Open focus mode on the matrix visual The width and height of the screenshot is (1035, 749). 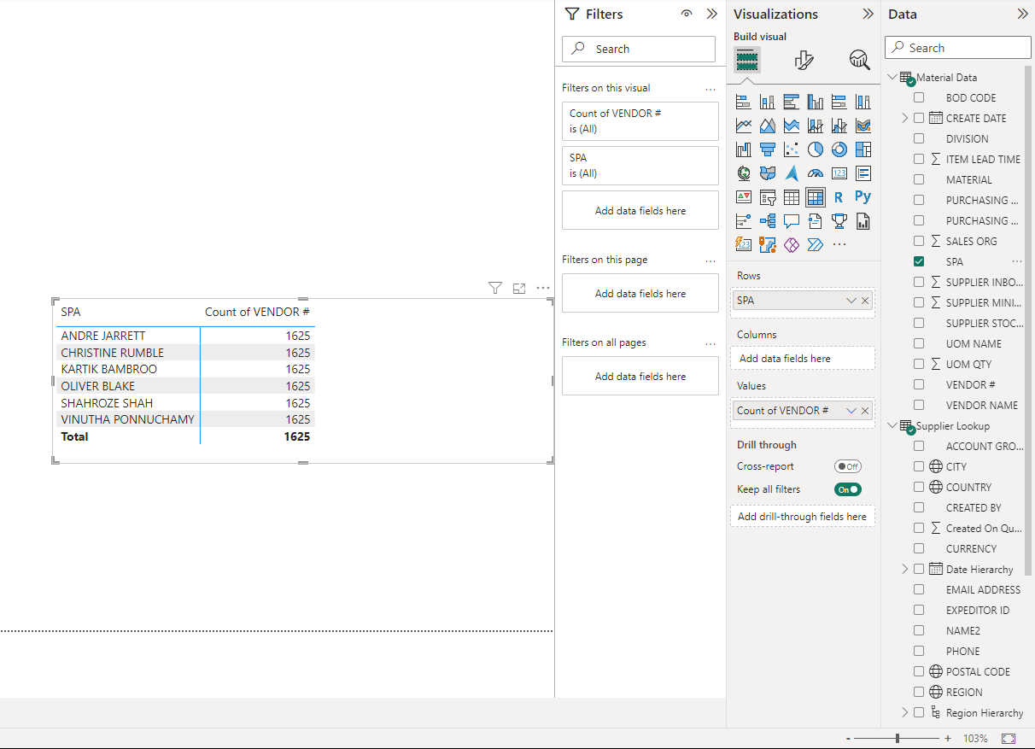tap(519, 289)
